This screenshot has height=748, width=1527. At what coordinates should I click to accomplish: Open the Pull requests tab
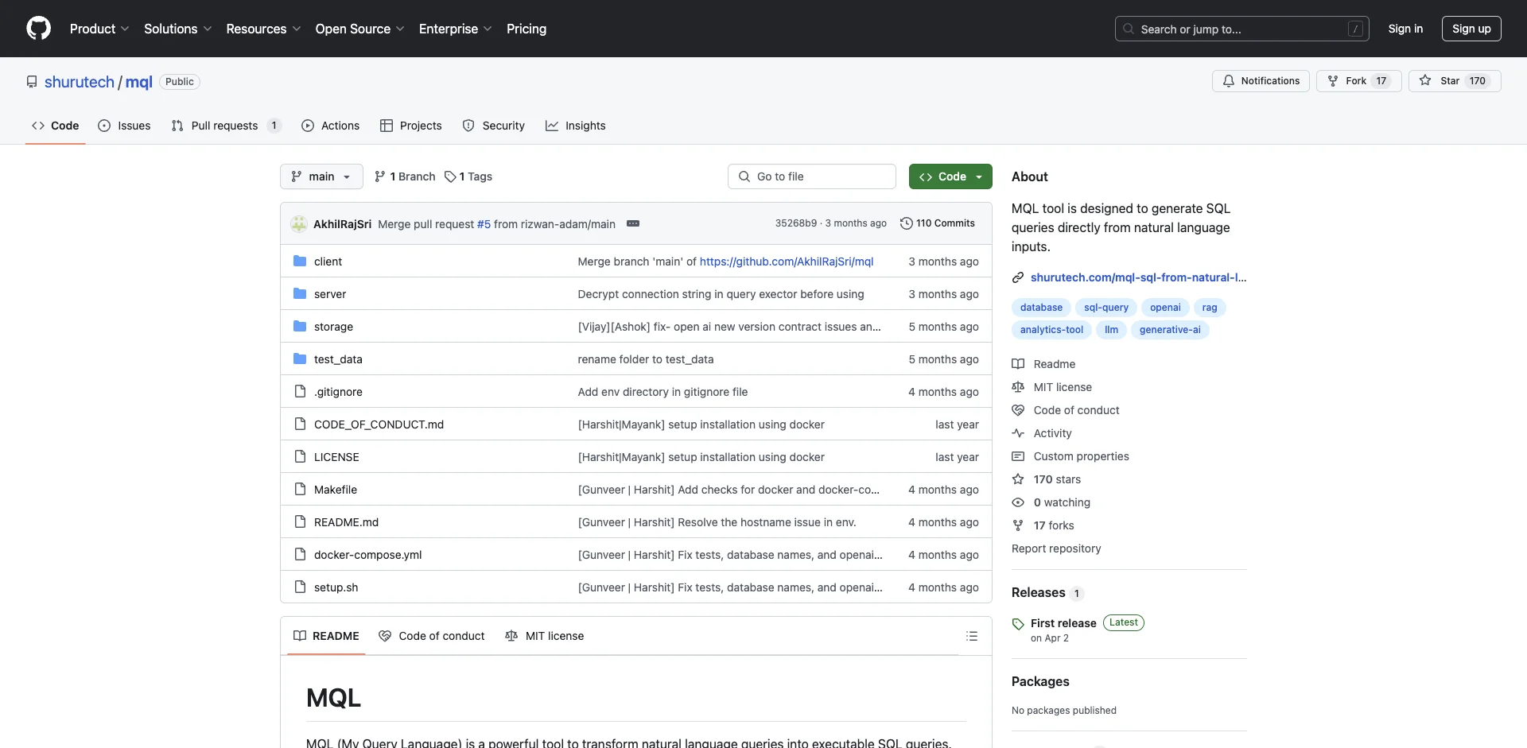[227, 126]
